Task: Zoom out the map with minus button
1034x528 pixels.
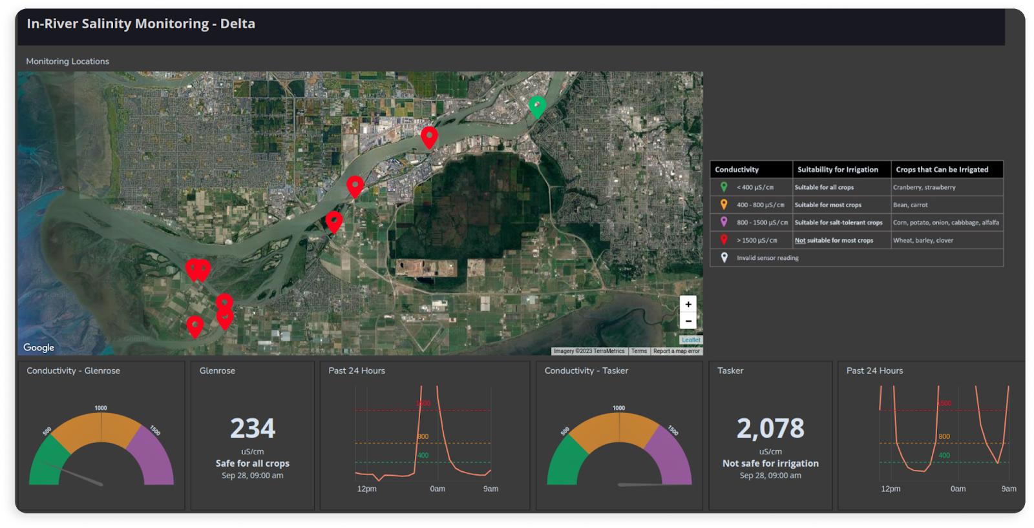Action: (688, 321)
